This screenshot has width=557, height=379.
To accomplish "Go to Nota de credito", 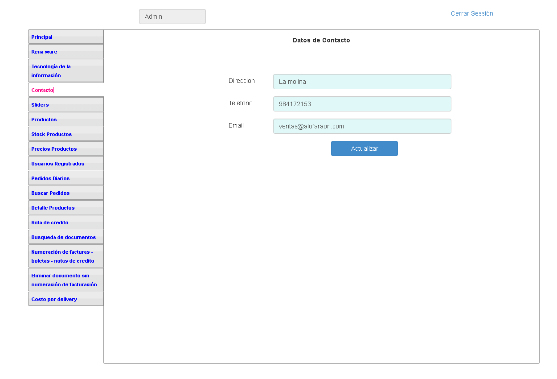I will [x=50, y=222].
